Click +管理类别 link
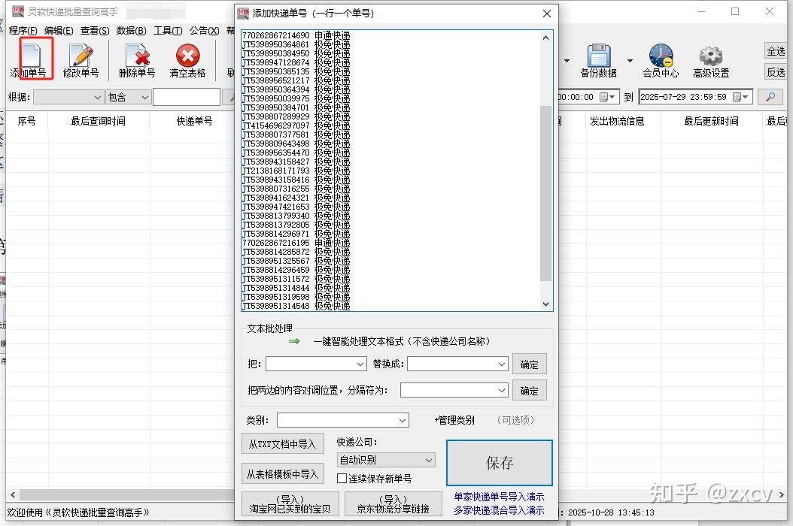 point(454,420)
